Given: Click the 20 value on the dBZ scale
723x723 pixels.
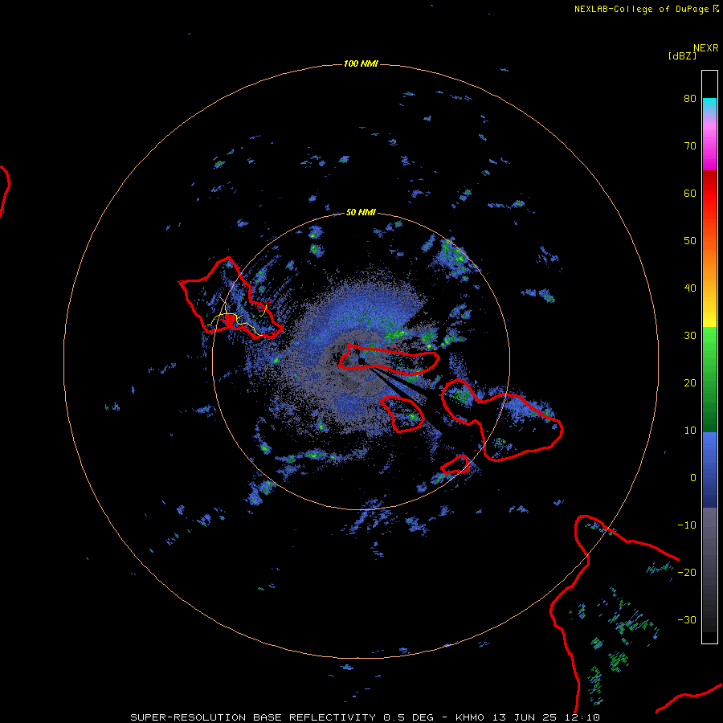Looking at the screenshot, I should (x=690, y=383).
